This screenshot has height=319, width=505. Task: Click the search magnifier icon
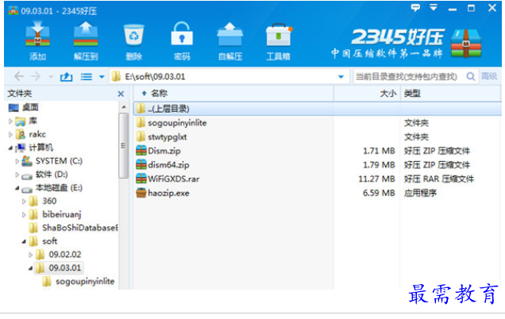point(471,77)
